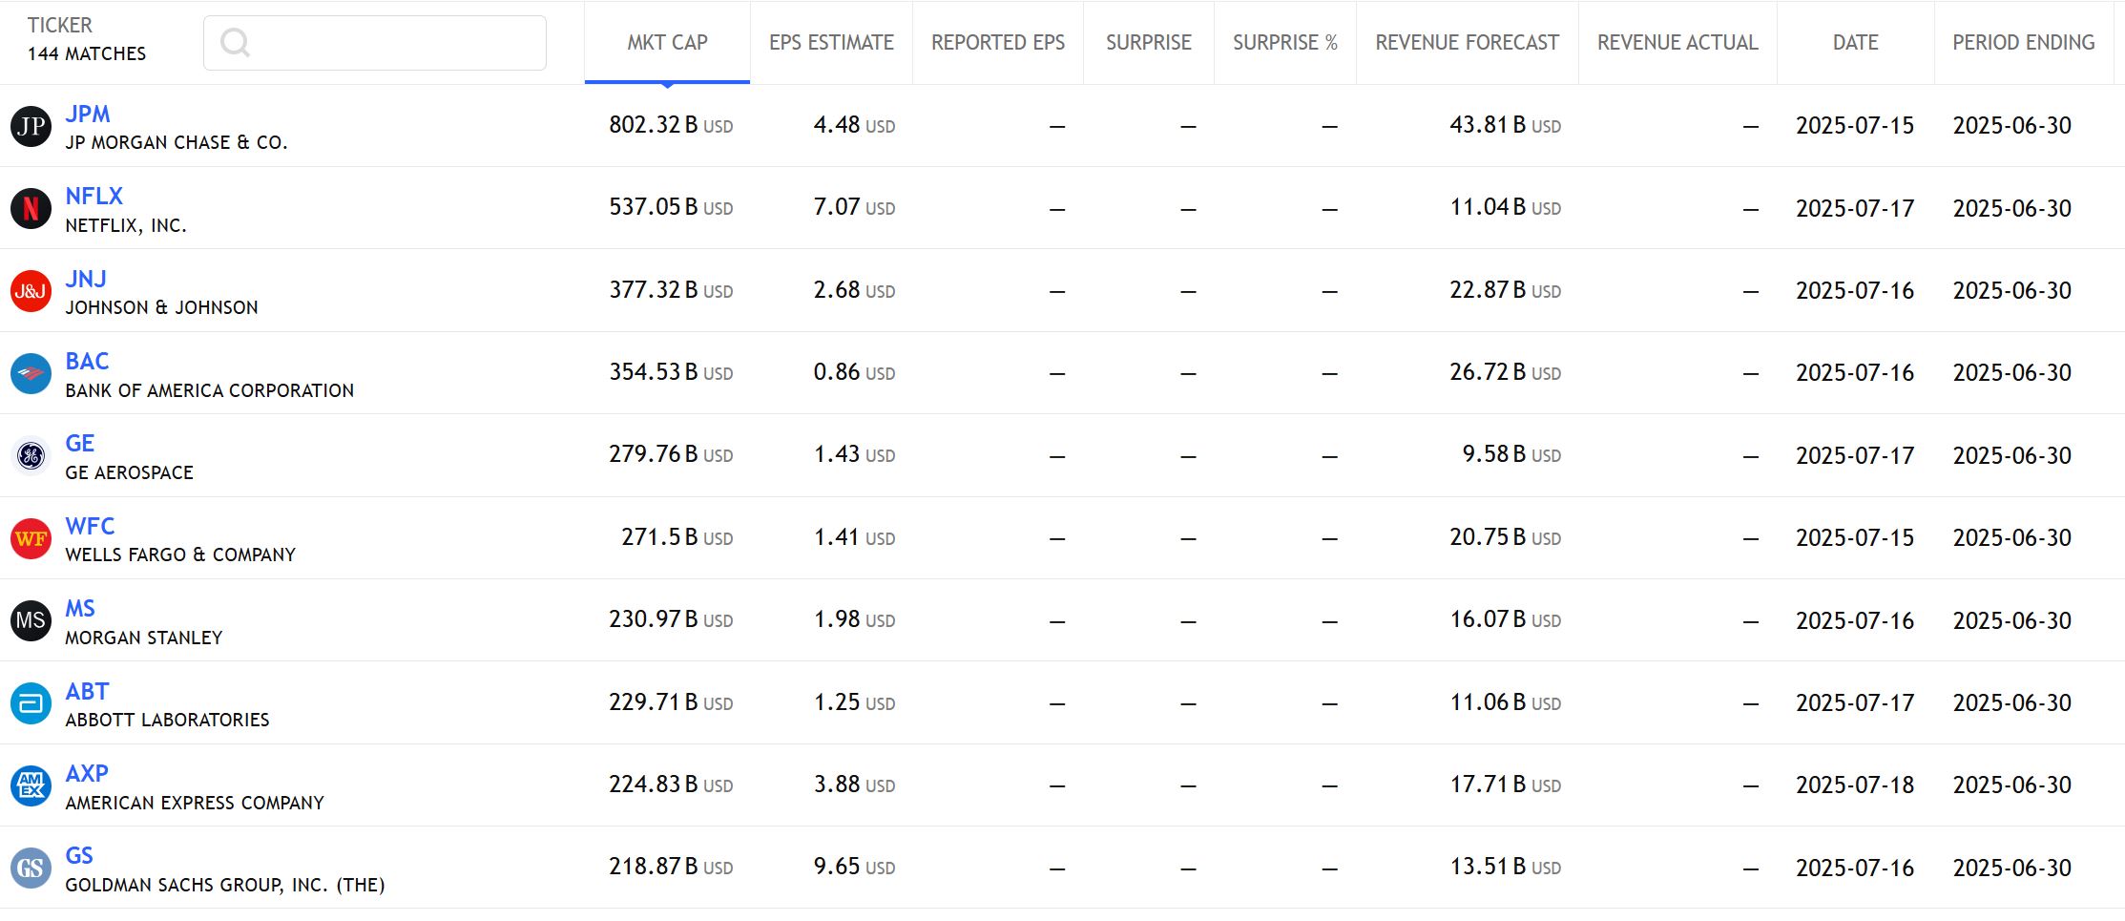Click the GE revenue forecast 9.58 B

[1511, 454]
